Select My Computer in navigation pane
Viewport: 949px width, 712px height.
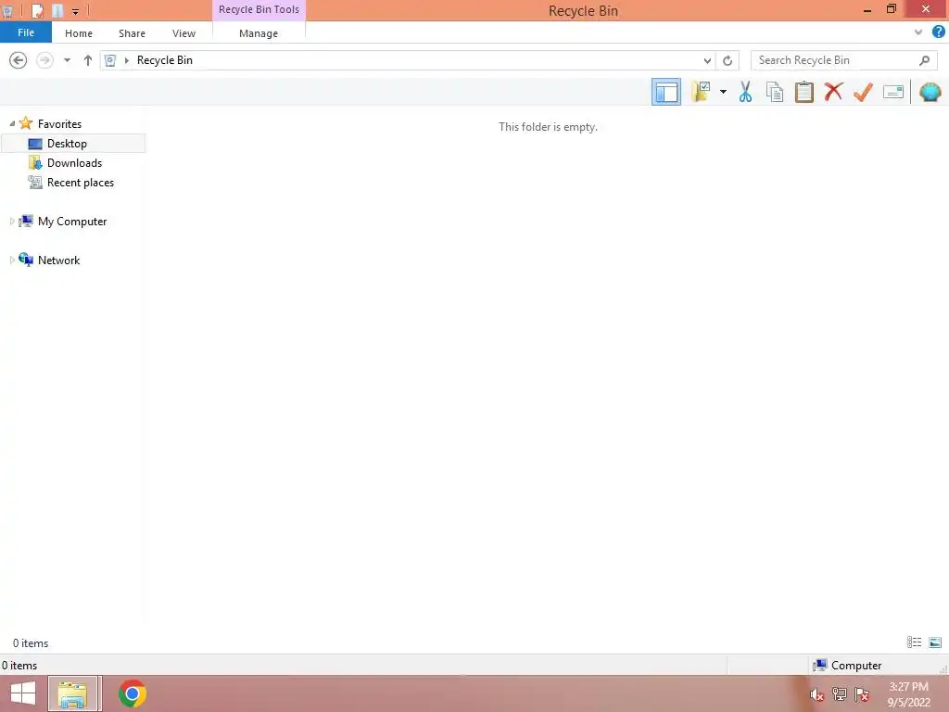(x=72, y=222)
